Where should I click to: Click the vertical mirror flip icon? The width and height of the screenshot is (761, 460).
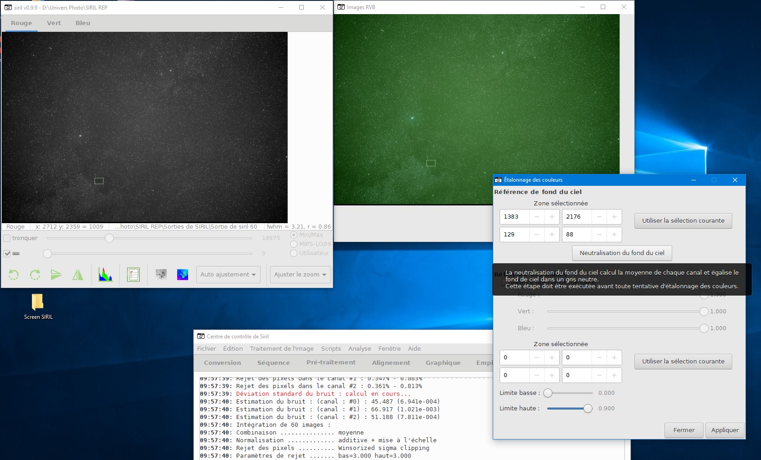tap(56, 275)
